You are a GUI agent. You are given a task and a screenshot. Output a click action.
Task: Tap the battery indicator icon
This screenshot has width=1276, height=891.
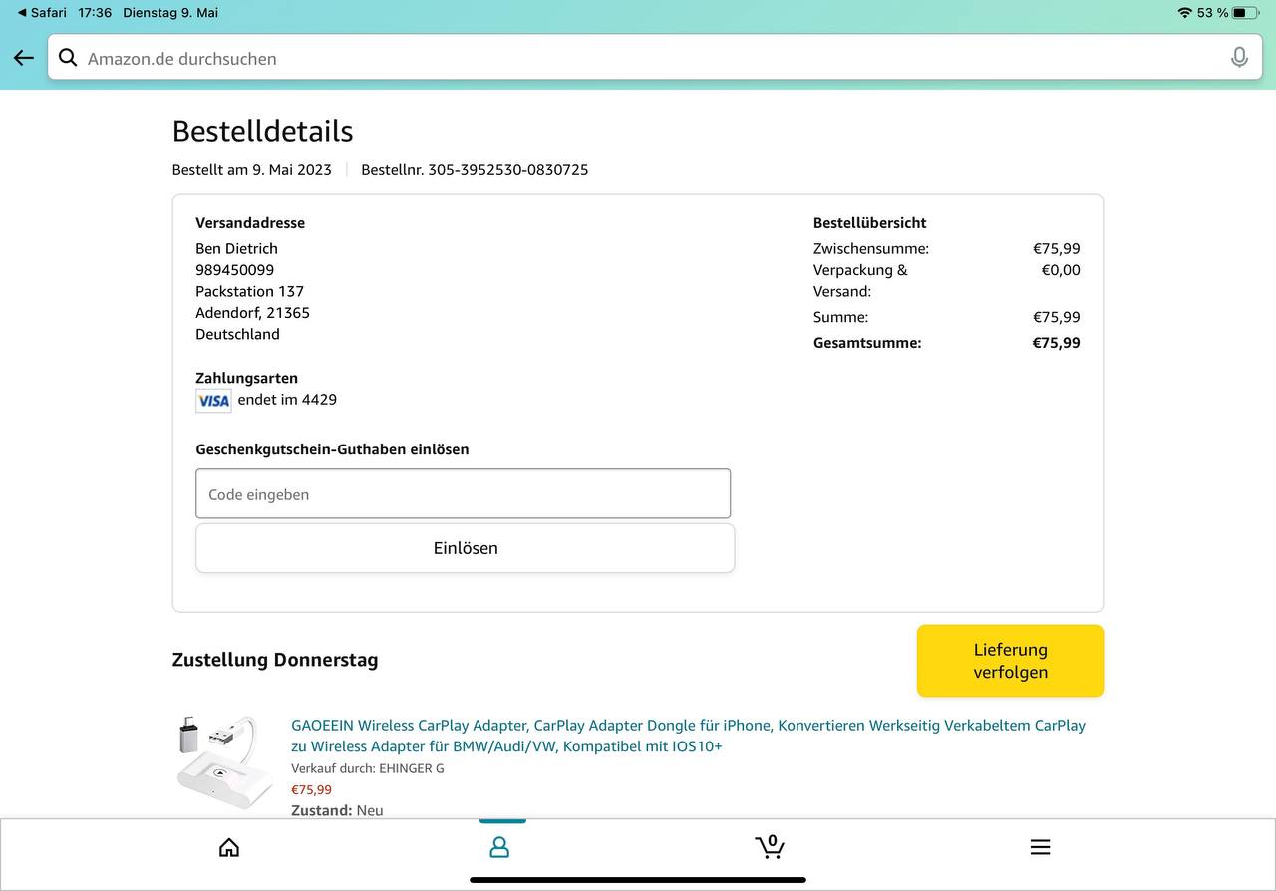pos(1245,13)
